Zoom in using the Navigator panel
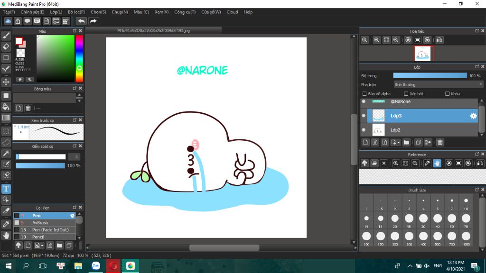Screen dimensions: 486x273 point(376,40)
